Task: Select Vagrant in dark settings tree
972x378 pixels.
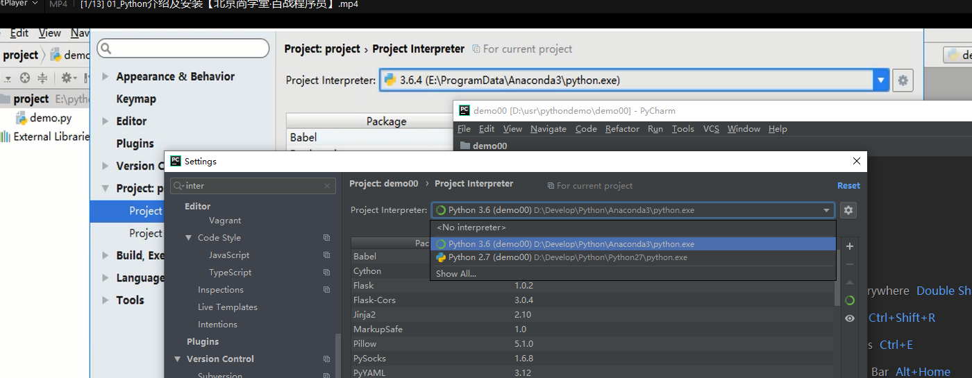Action: [x=225, y=221]
